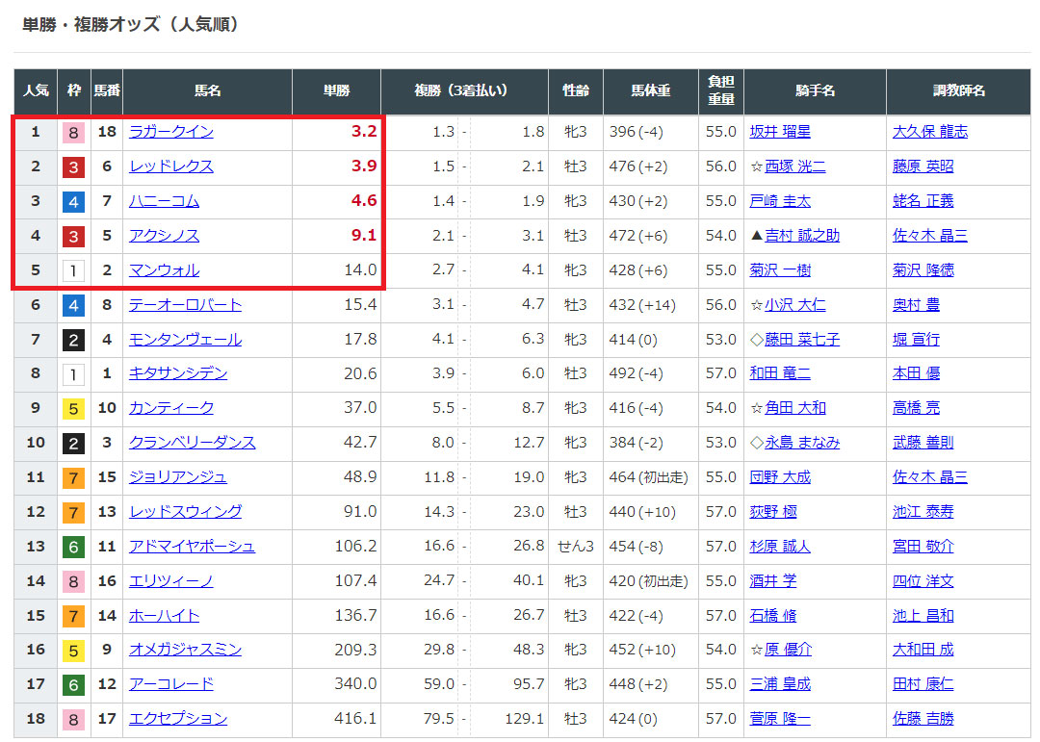The width and height of the screenshot is (1040, 742).
Task: Click pink frame 8 box beside ラガークイン
Action: pos(73,132)
